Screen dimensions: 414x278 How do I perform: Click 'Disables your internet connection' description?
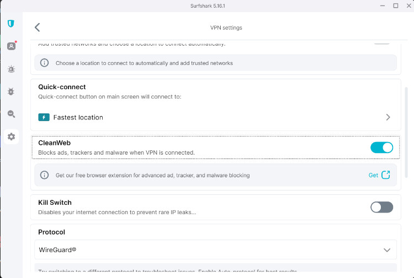tap(117, 212)
